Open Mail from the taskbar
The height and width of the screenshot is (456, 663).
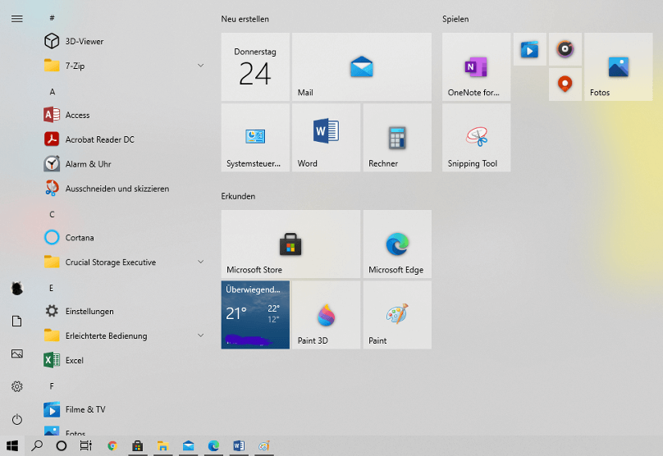click(188, 446)
